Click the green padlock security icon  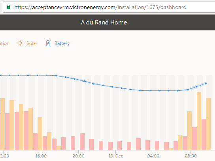pyautogui.click(x=9, y=7)
